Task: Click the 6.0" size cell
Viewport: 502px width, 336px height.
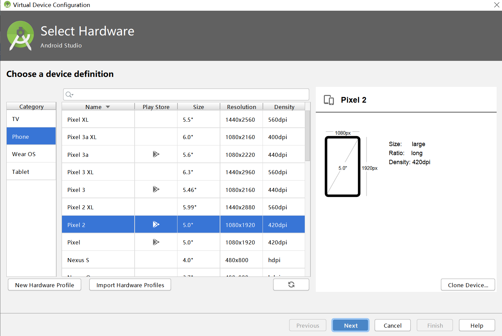Action: click(199, 137)
